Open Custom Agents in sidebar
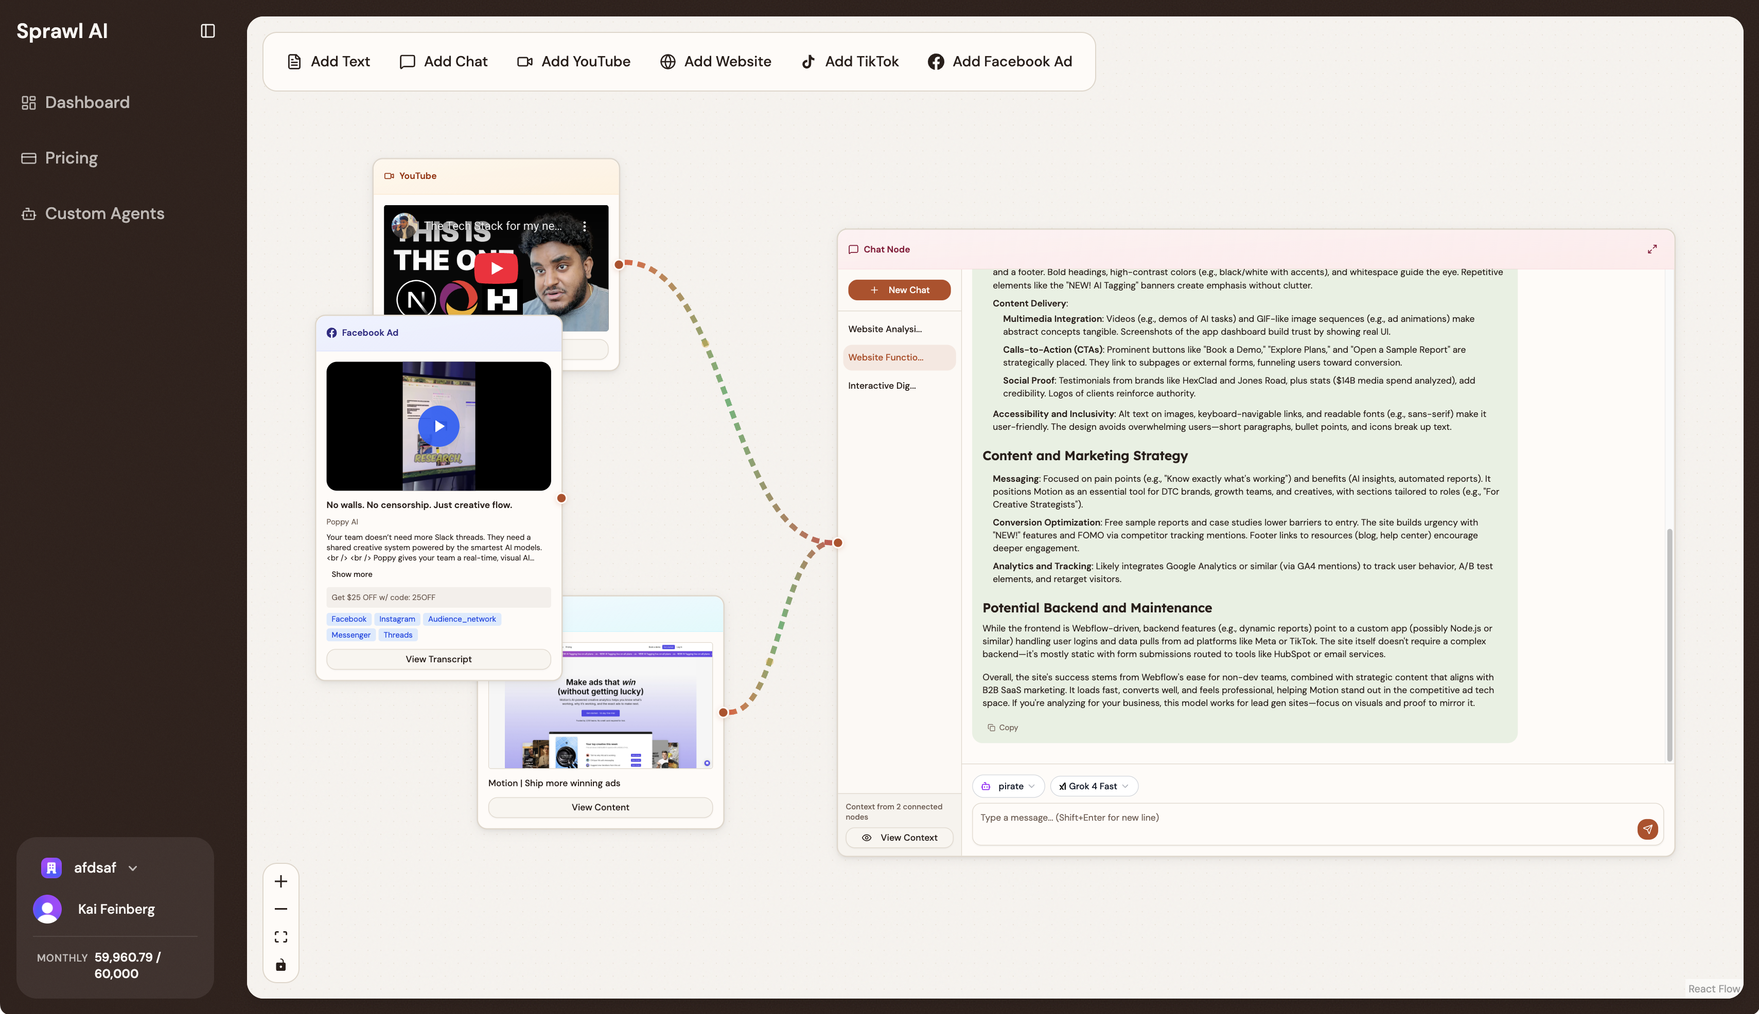 tap(104, 214)
